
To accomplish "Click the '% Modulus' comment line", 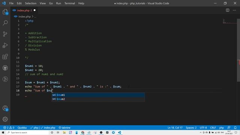I will 33,49.
